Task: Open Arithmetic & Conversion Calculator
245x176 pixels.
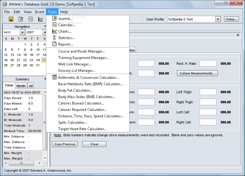Action: pos(88,78)
